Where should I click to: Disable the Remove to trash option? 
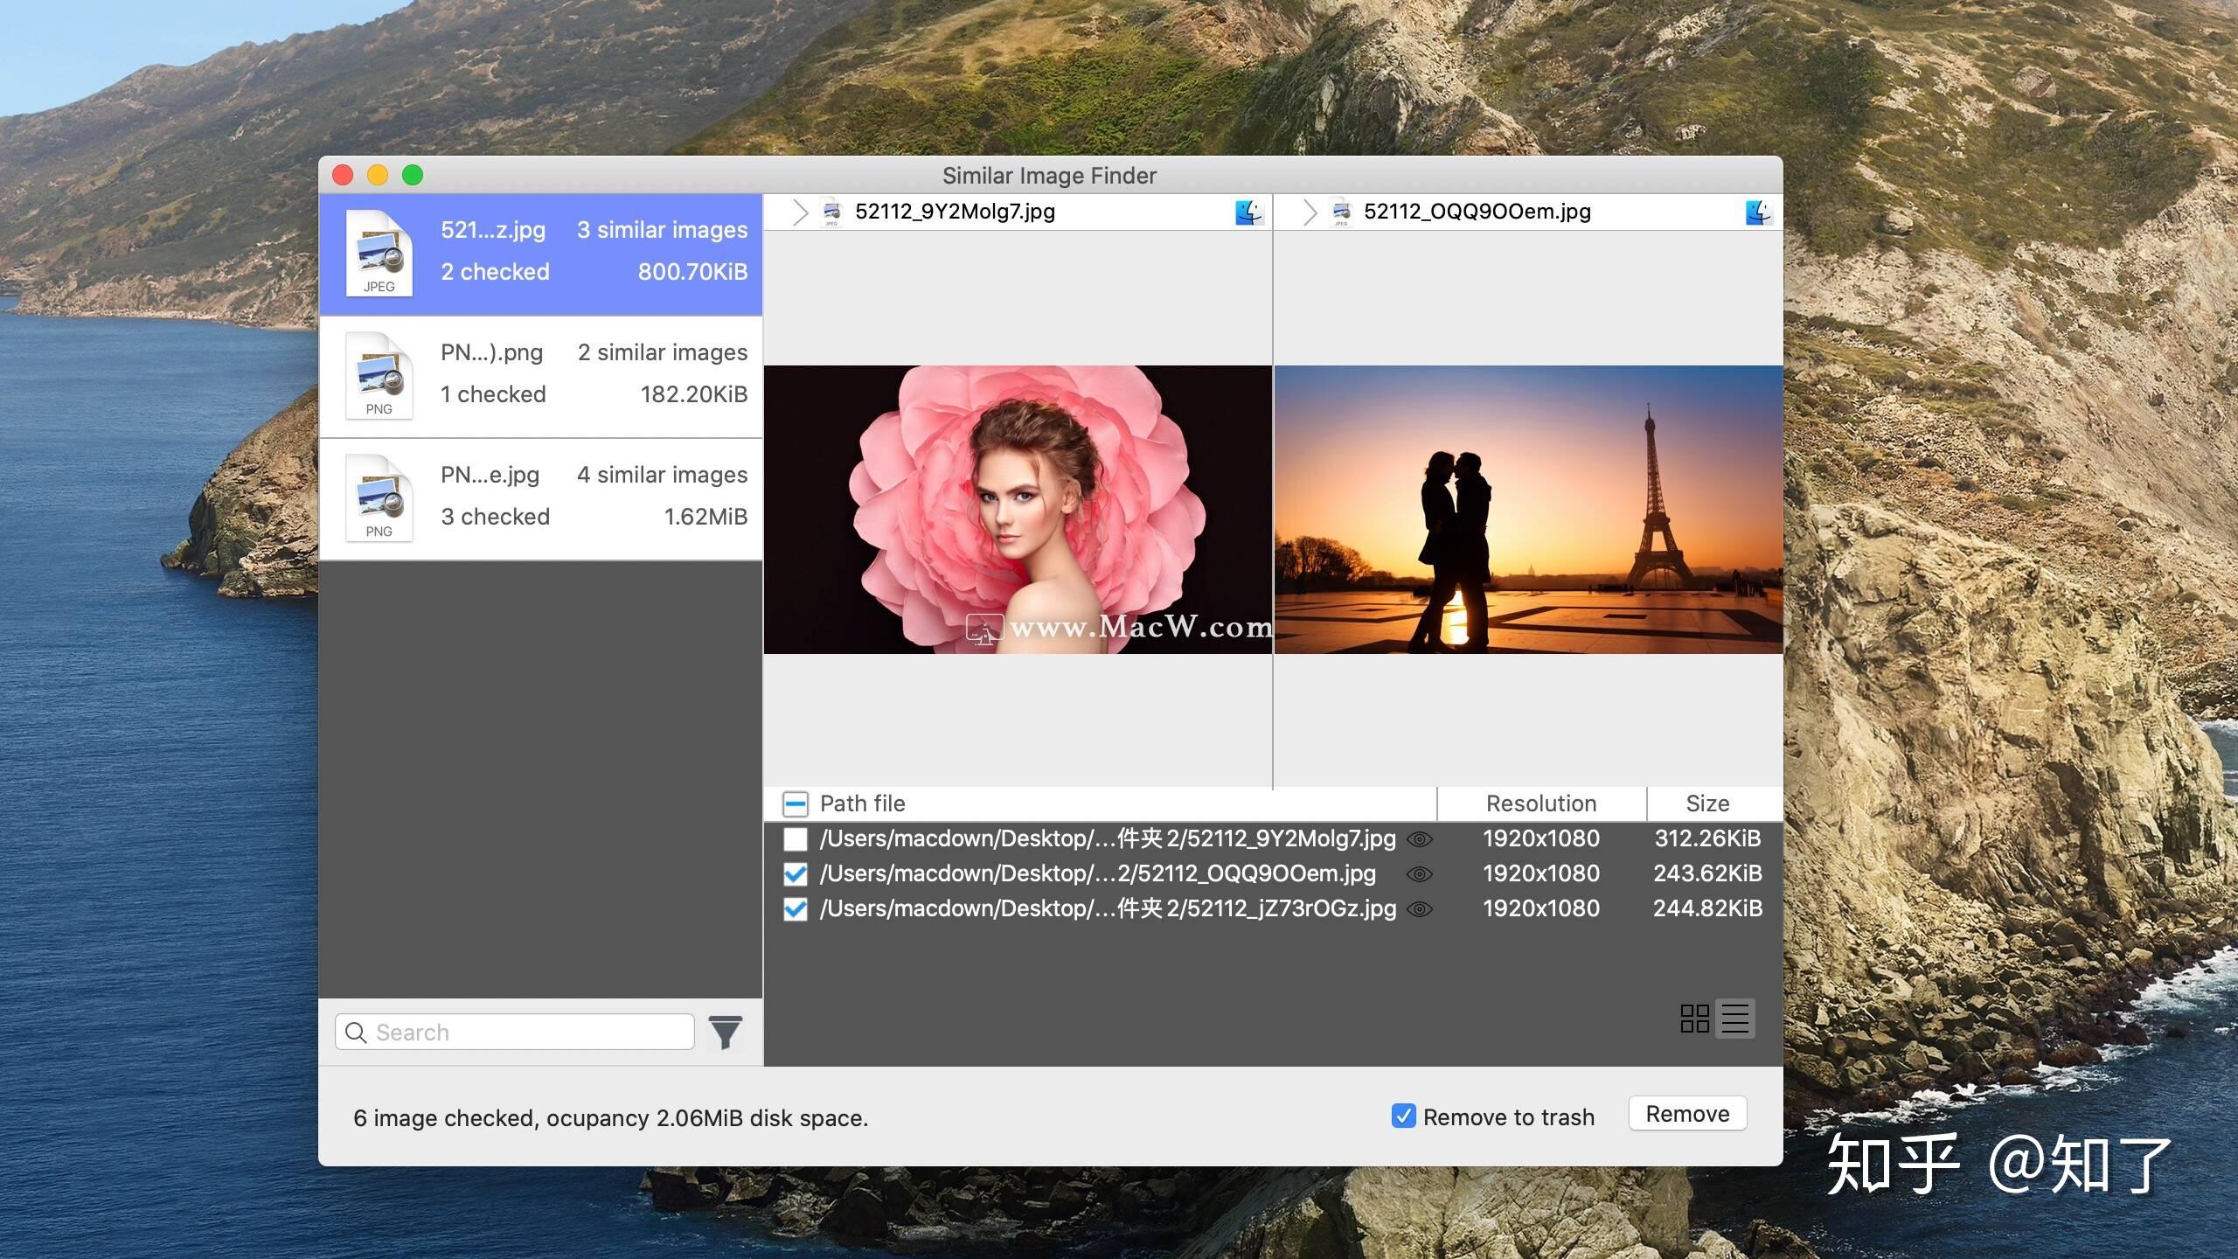pos(1403,1116)
